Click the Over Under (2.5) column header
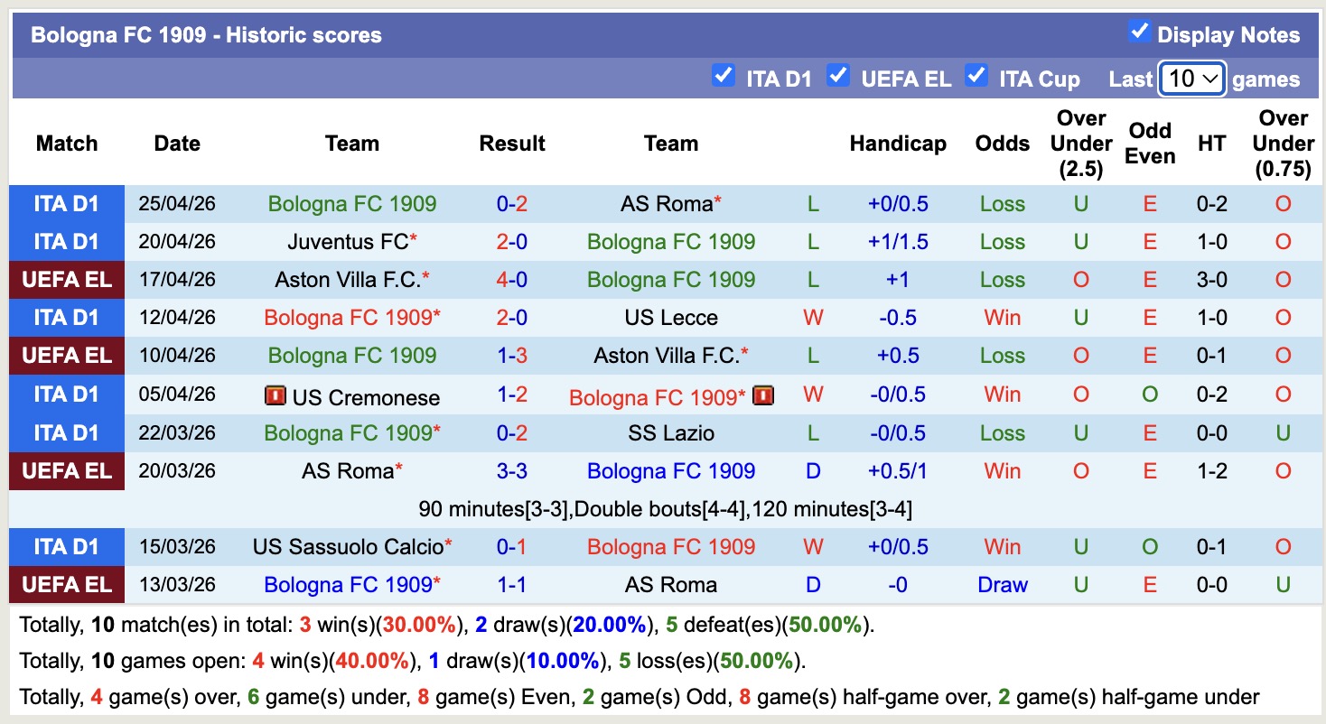Screen dimensions: 1326x724 tap(1081, 144)
